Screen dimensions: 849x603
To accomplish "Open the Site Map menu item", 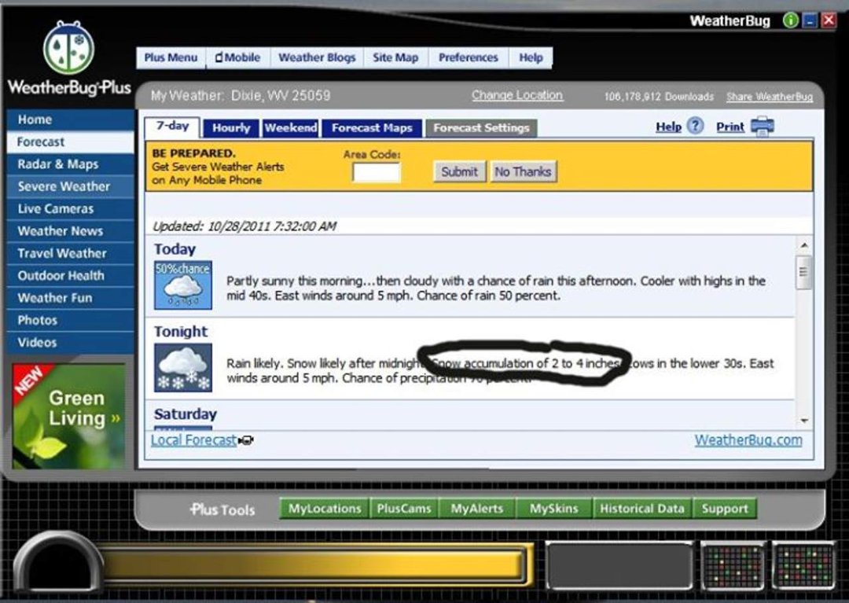I will pos(395,57).
